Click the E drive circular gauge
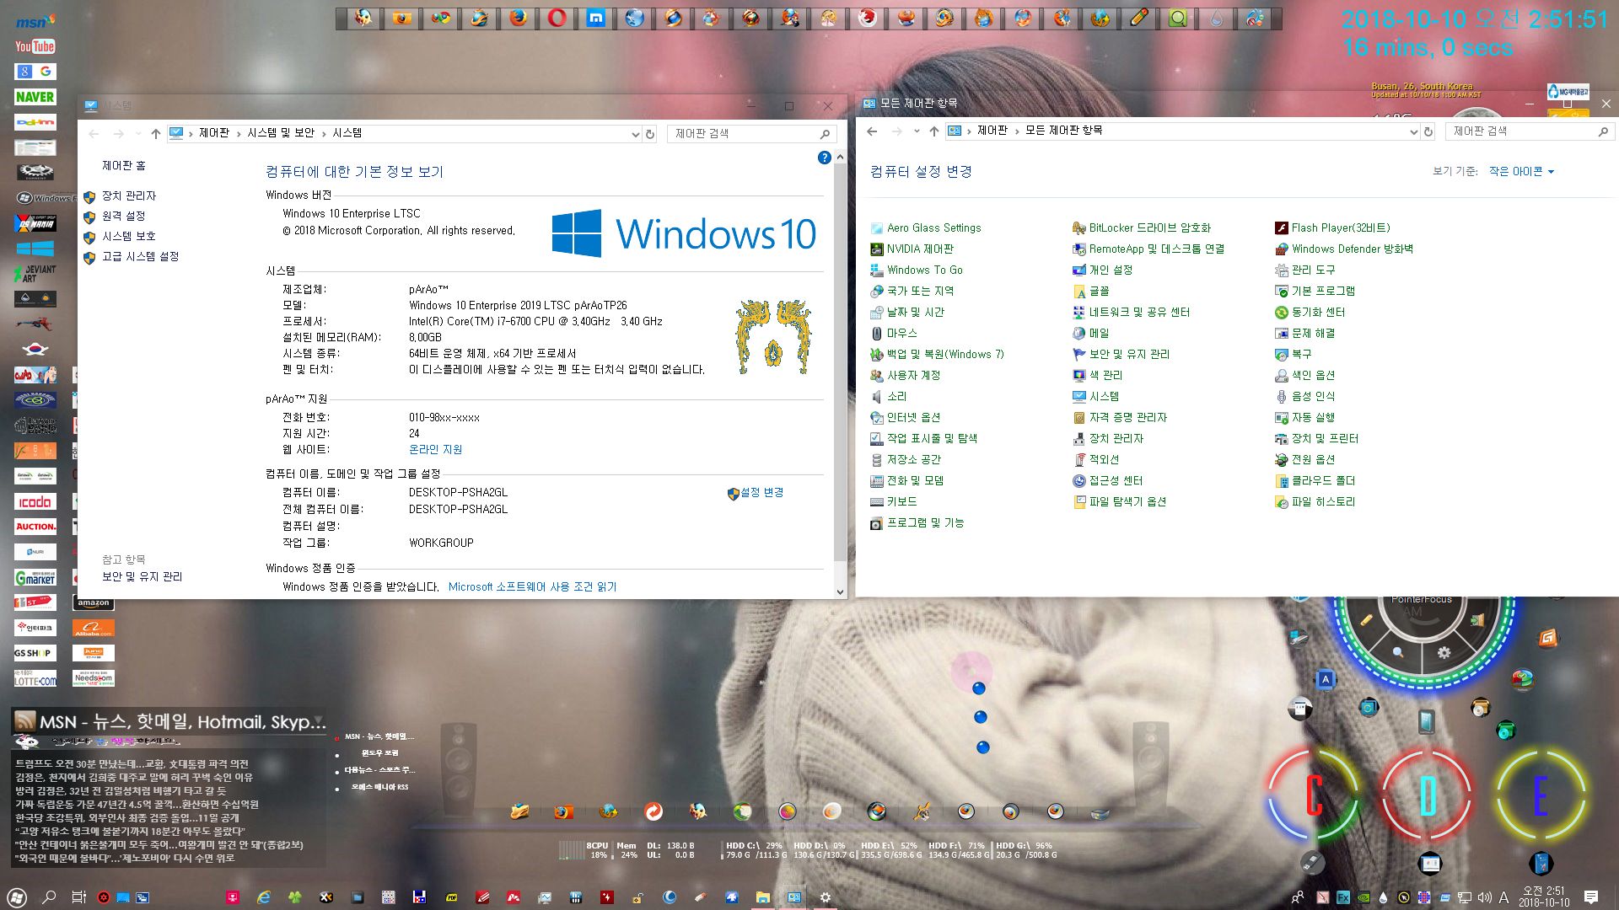This screenshot has width=1619, height=910. [x=1541, y=795]
